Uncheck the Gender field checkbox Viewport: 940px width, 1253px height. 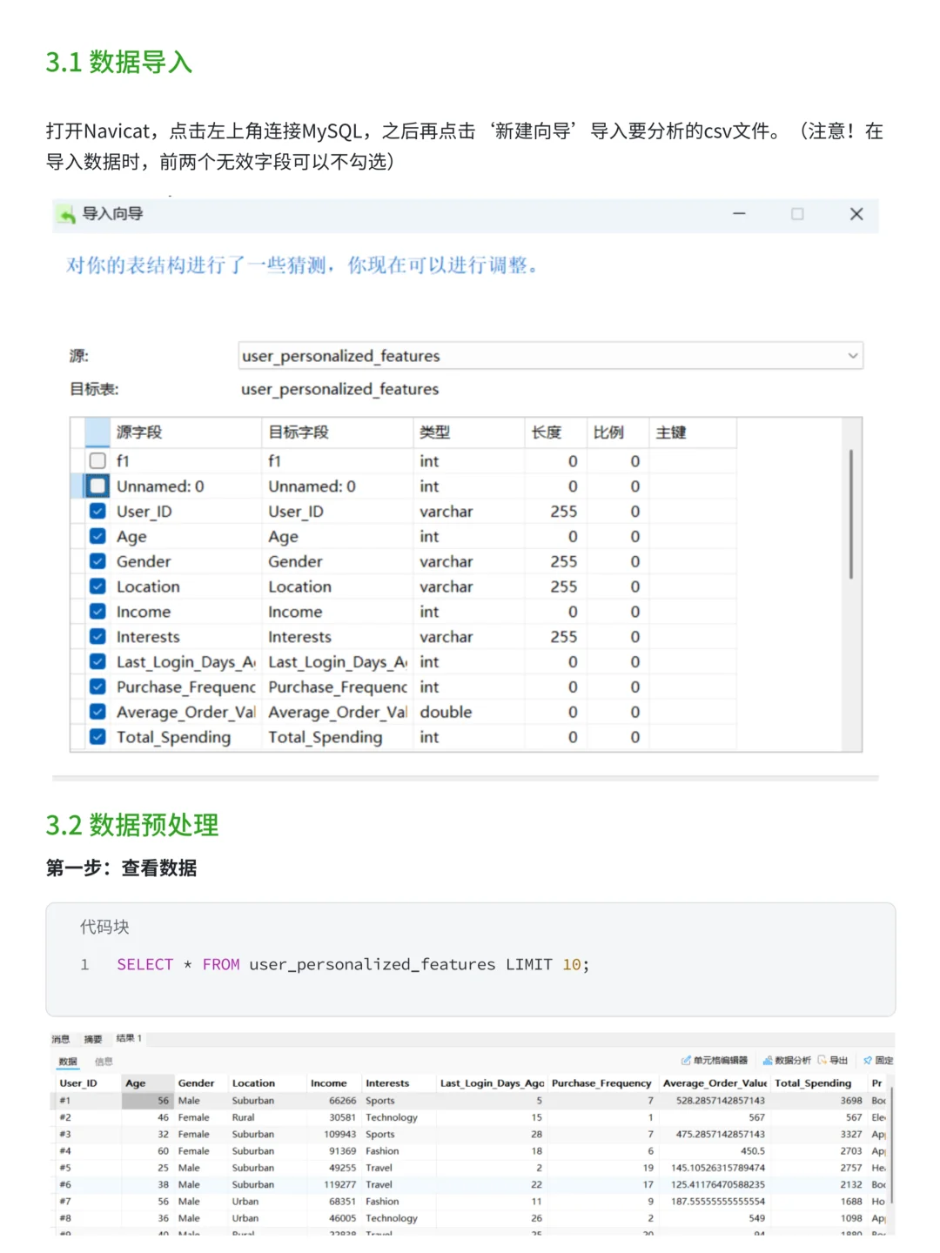97,561
